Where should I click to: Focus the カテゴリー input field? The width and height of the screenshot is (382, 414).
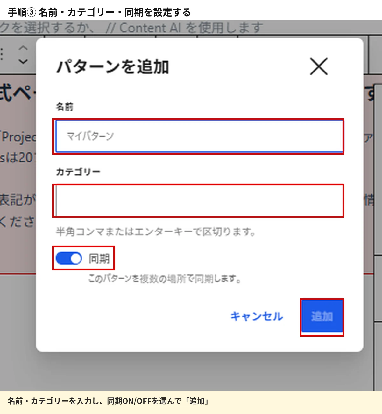click(x=199, y=201)
